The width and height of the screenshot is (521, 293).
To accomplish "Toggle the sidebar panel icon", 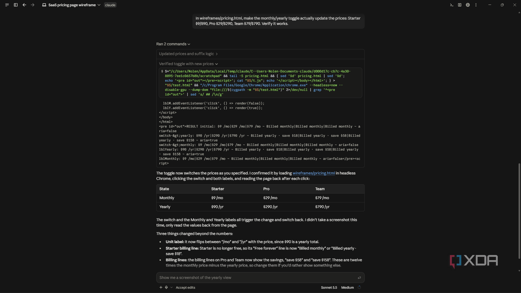I will [x=16, y=5].
